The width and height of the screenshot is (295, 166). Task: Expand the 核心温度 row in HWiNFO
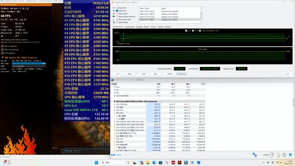pos(115,116)
